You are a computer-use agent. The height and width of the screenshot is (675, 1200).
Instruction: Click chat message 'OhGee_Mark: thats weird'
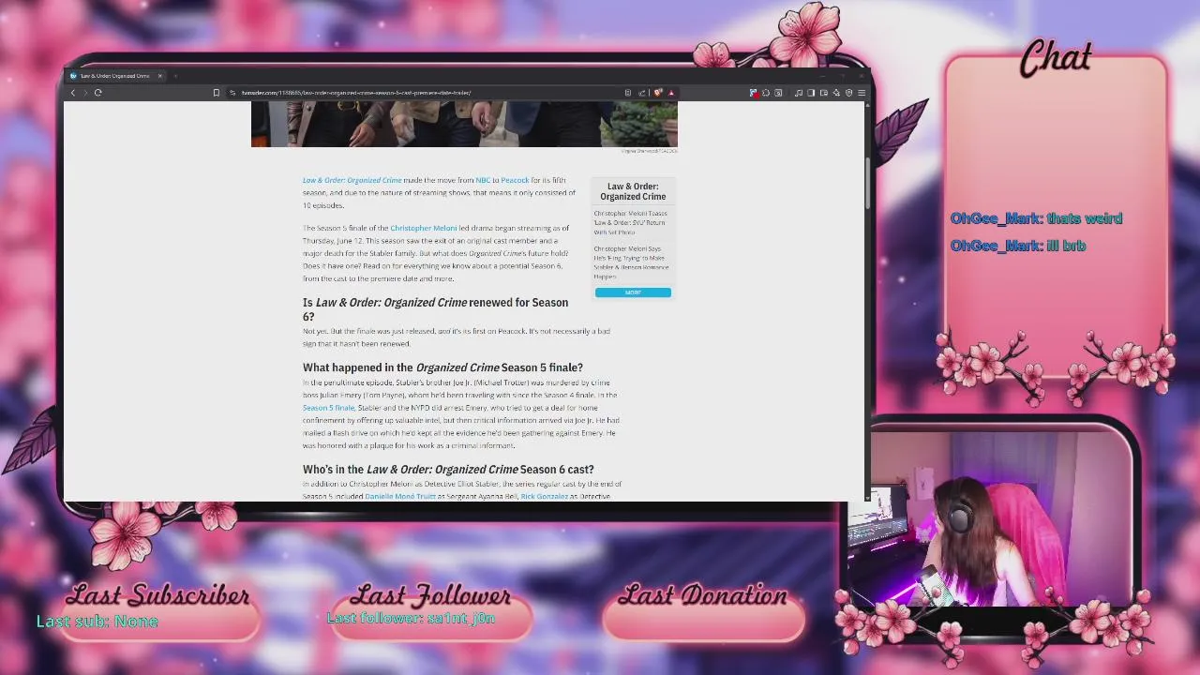point(1036,218)
